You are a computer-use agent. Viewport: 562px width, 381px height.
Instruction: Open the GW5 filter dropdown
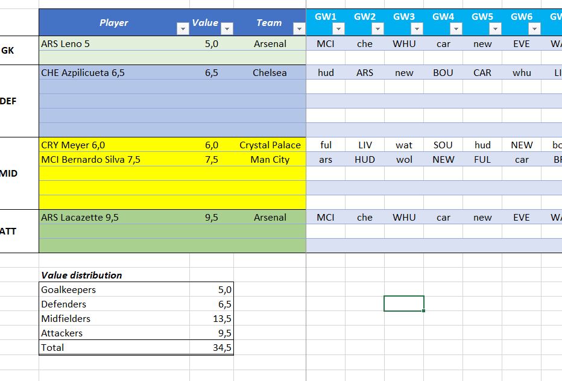tap(495, 28)
